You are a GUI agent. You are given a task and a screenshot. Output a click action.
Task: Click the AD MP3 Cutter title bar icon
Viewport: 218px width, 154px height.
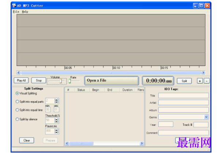(x=14, y=5)
